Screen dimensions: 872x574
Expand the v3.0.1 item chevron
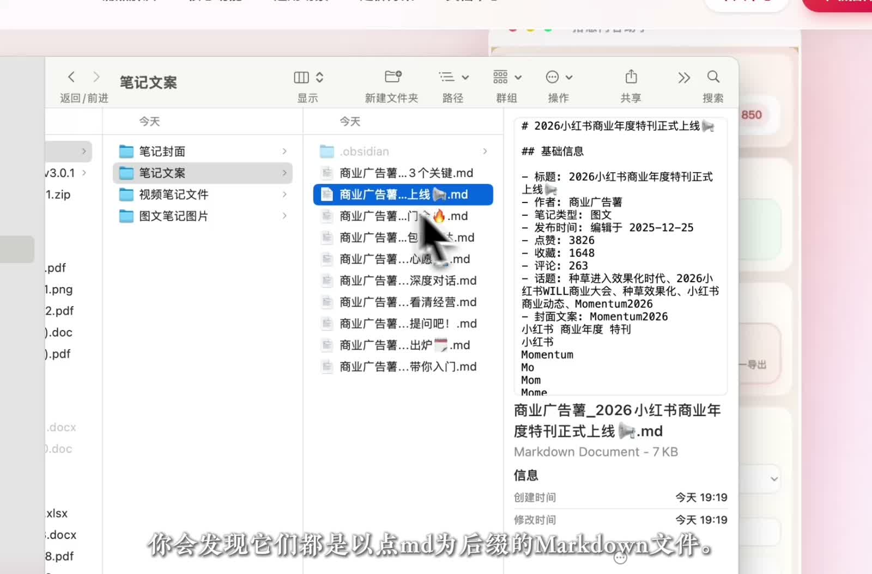[84, 173]
